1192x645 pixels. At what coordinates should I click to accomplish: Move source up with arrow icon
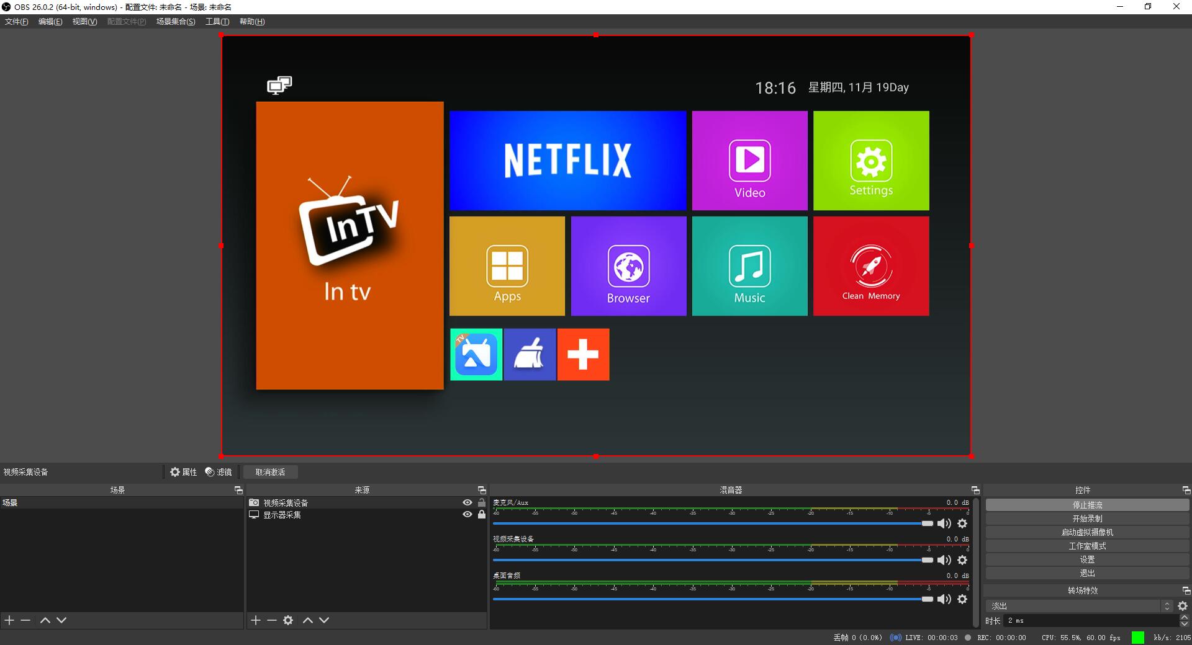pos(307,620)
